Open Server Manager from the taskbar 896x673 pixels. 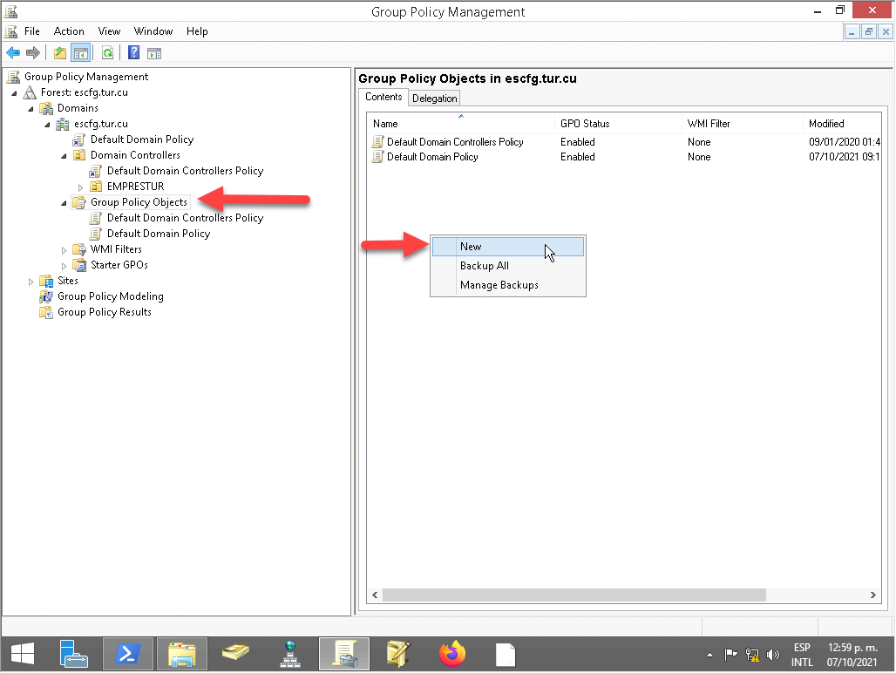tap(72, 654)
